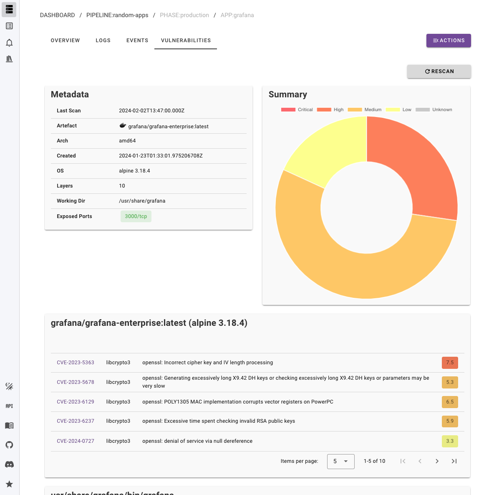The height and width of the screenshot is (495, 494).
Task: Click the 3.3 severity score badge
Action: pyautogui.click(x=450, y=441)
